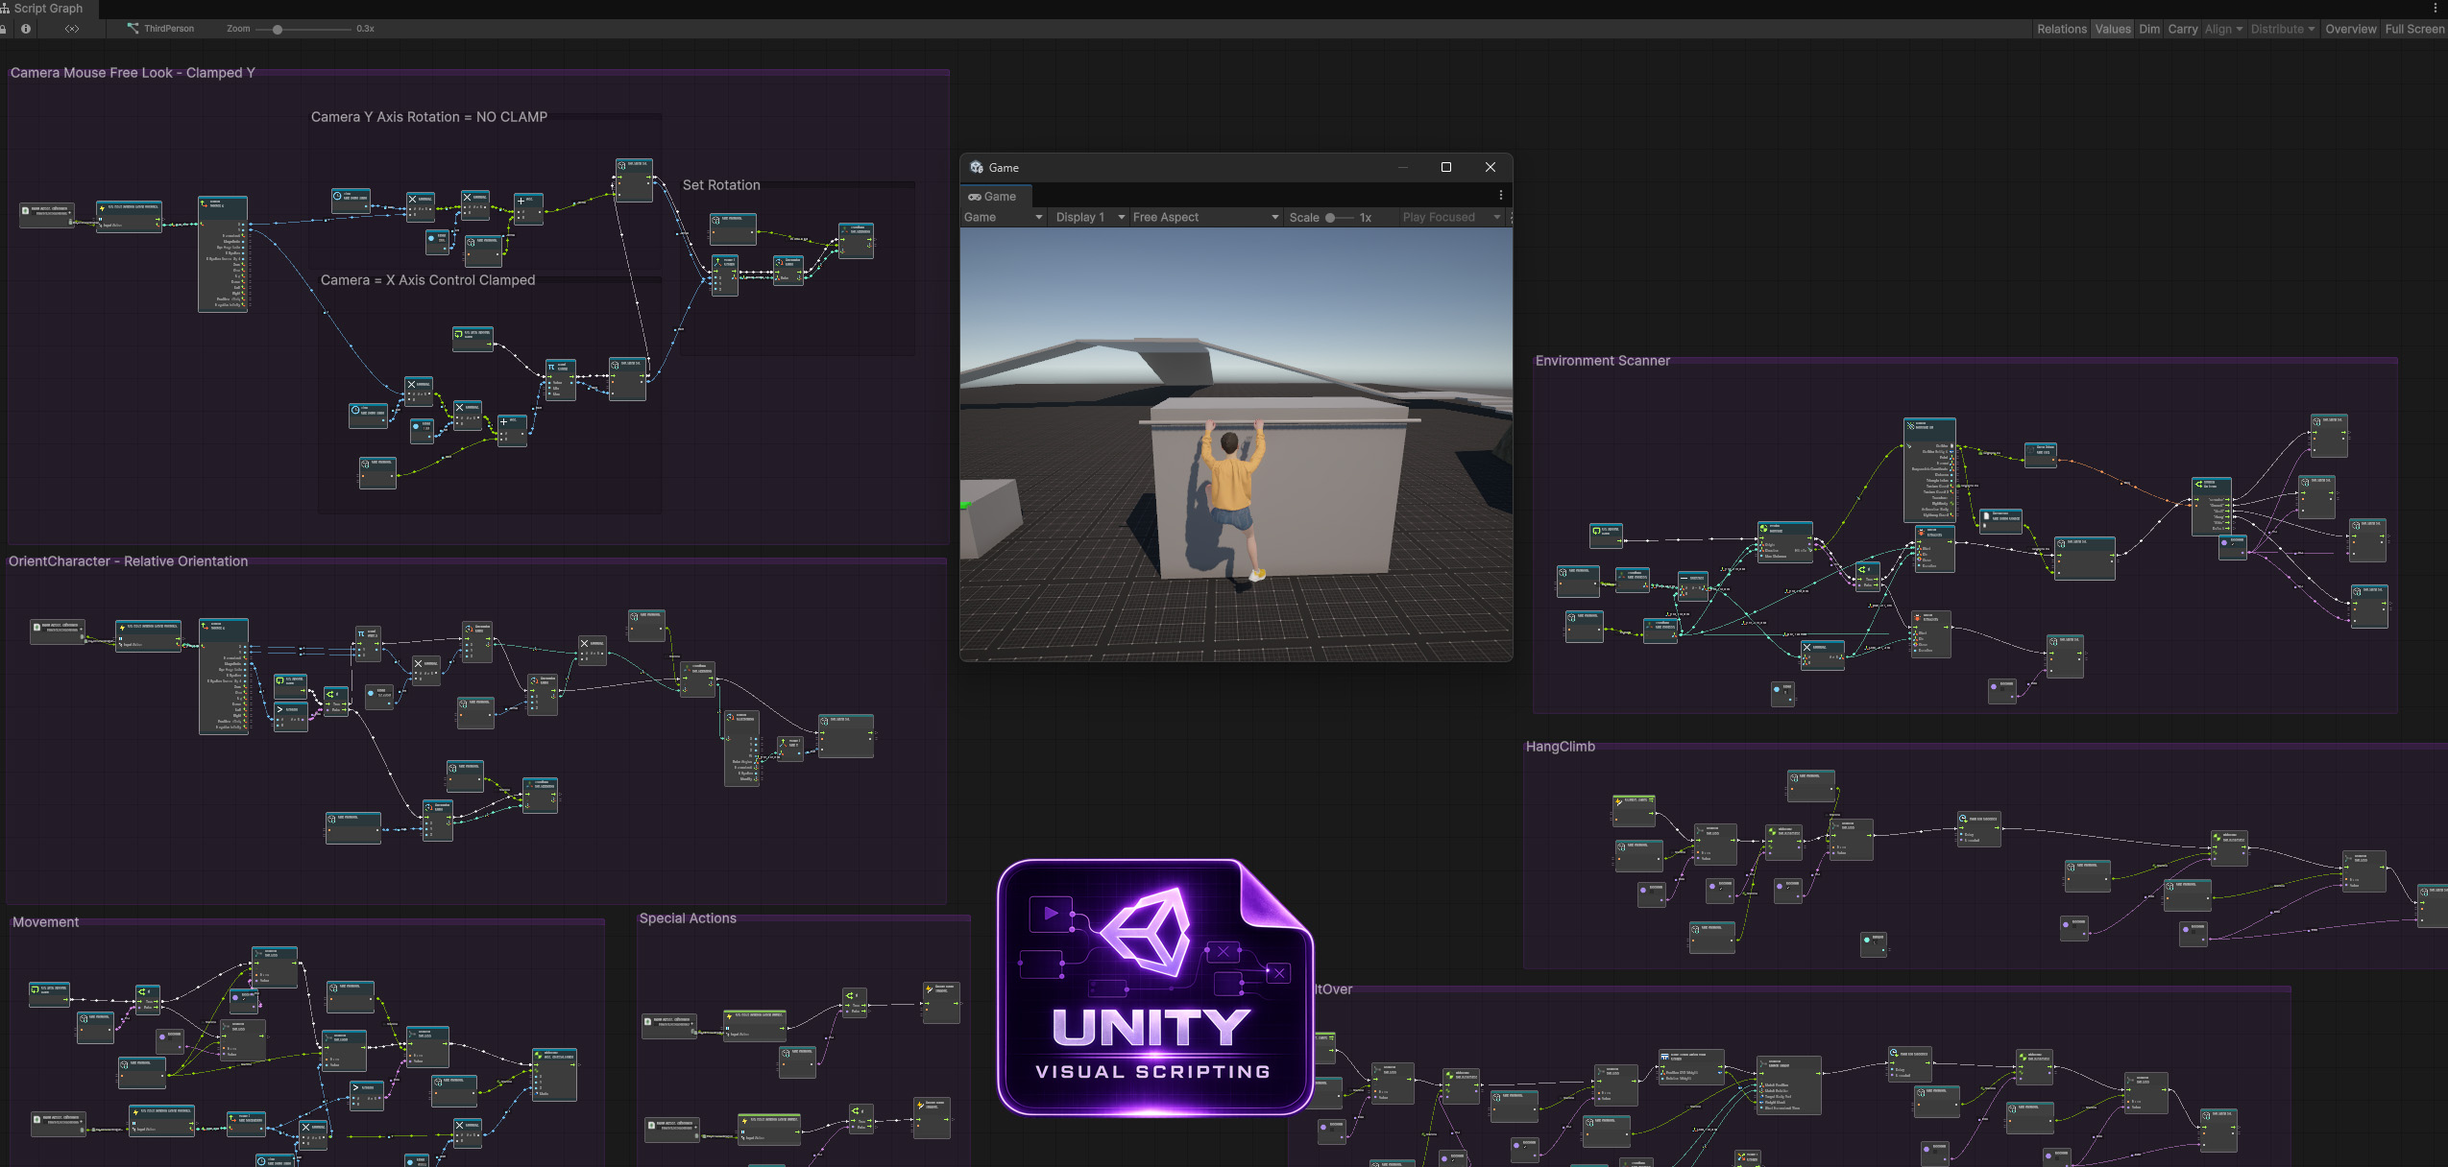The width and height of the screenshot is (2448, 1167).
Task: Enable the Dim toggle
Action: tap(2149, 29)
